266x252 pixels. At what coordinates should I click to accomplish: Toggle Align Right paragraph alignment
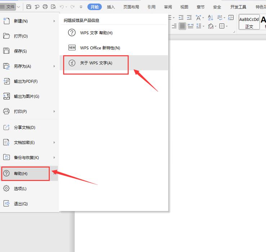click(174, 26)
